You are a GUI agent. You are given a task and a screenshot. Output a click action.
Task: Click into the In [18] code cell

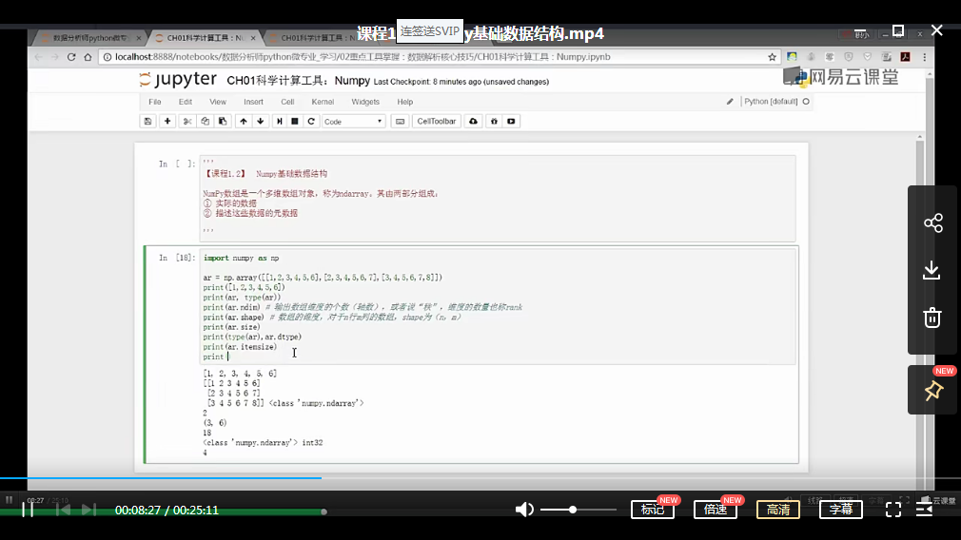tap(499, 307)
